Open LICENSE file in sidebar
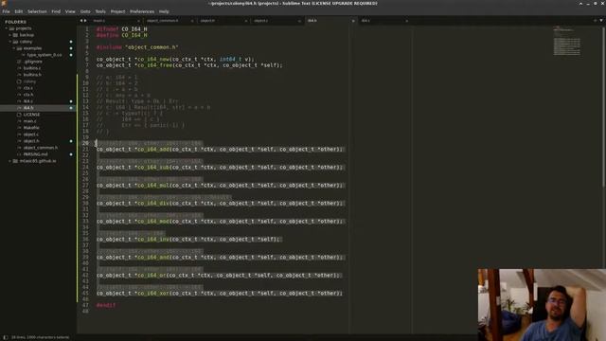This screenshot has height=341, width=606. click(31, 115)
